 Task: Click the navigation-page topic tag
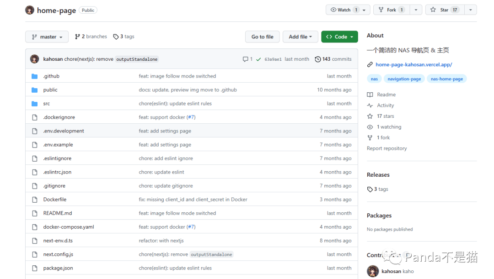tap(404, 79)
